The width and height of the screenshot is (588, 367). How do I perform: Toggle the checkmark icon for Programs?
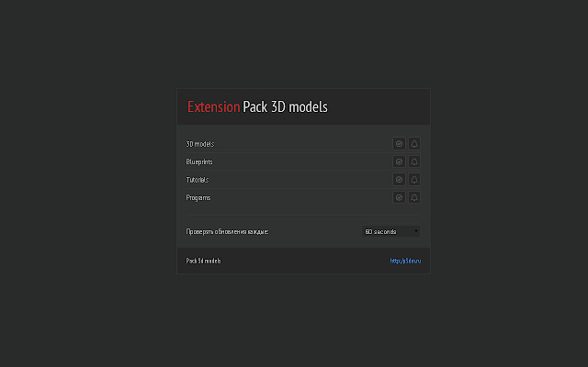(x=399, y=197)
